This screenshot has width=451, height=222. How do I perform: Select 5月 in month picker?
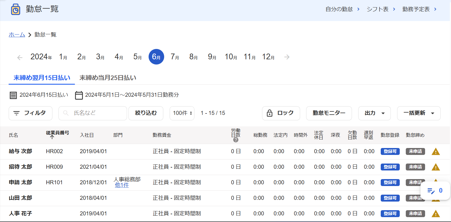point(138,57)
